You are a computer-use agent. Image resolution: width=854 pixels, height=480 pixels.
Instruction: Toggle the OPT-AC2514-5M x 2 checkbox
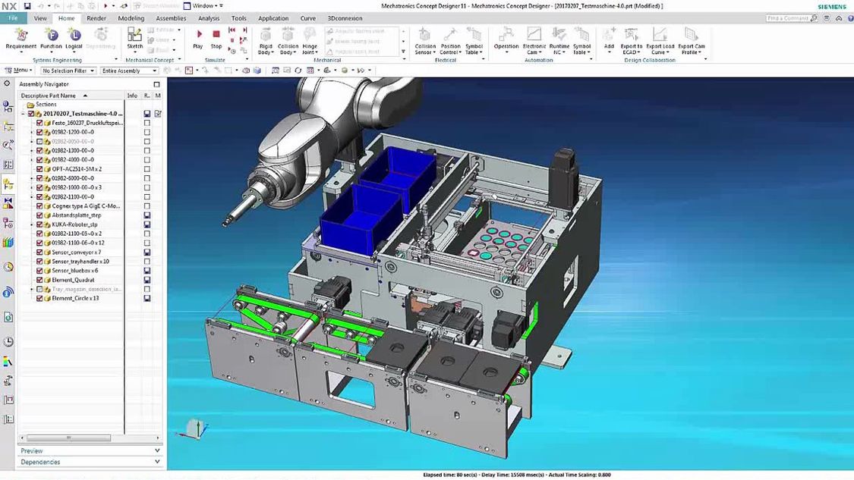[39, 169]
